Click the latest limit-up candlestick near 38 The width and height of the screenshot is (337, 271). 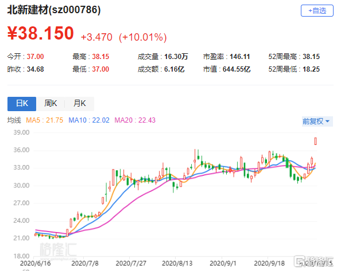pos(316,141)
